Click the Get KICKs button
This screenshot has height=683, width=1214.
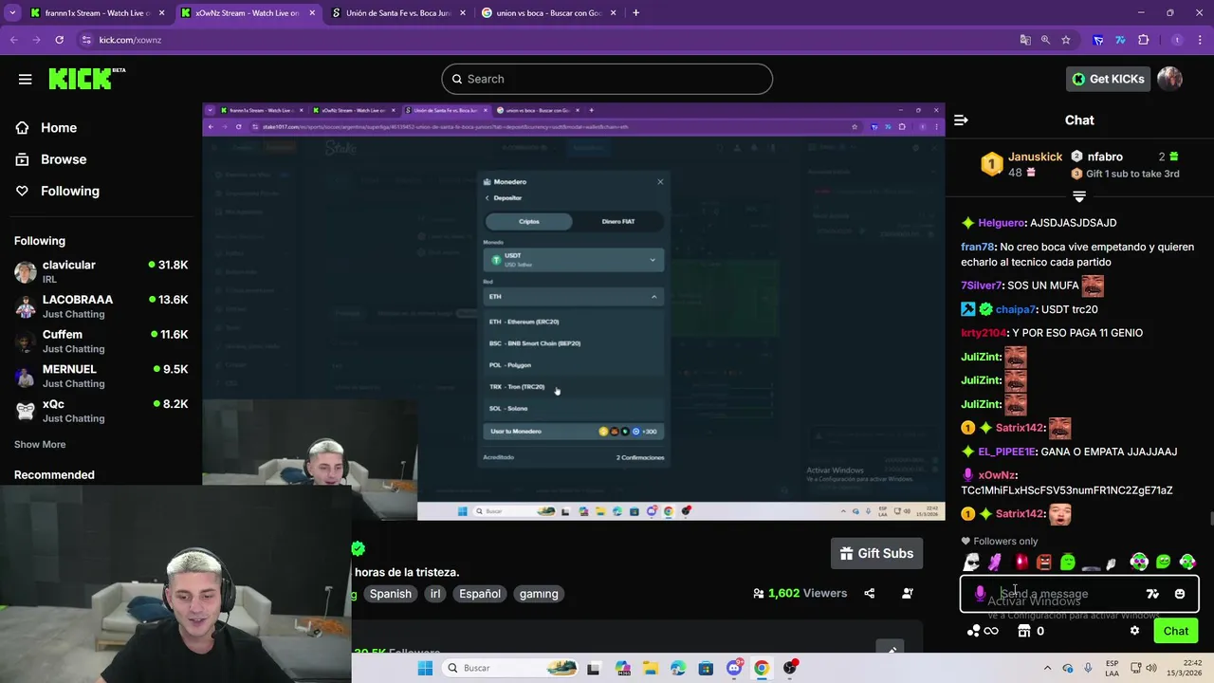[1108, 79]
